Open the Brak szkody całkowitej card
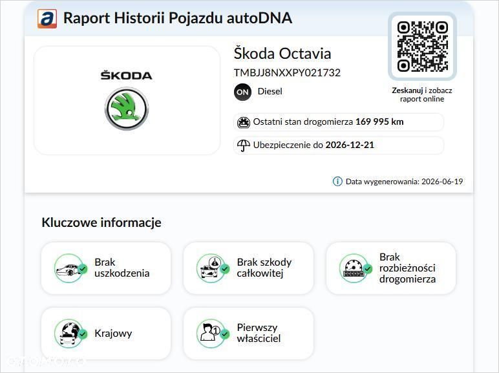The image size is (499, 373). click(x=249, y=268)
